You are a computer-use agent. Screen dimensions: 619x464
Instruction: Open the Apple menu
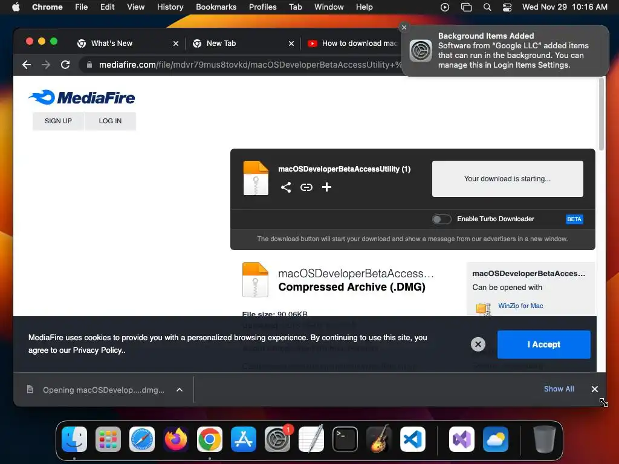[x=16, y=7]
